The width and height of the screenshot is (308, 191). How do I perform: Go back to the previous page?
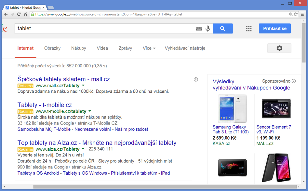tap(6, 14)
